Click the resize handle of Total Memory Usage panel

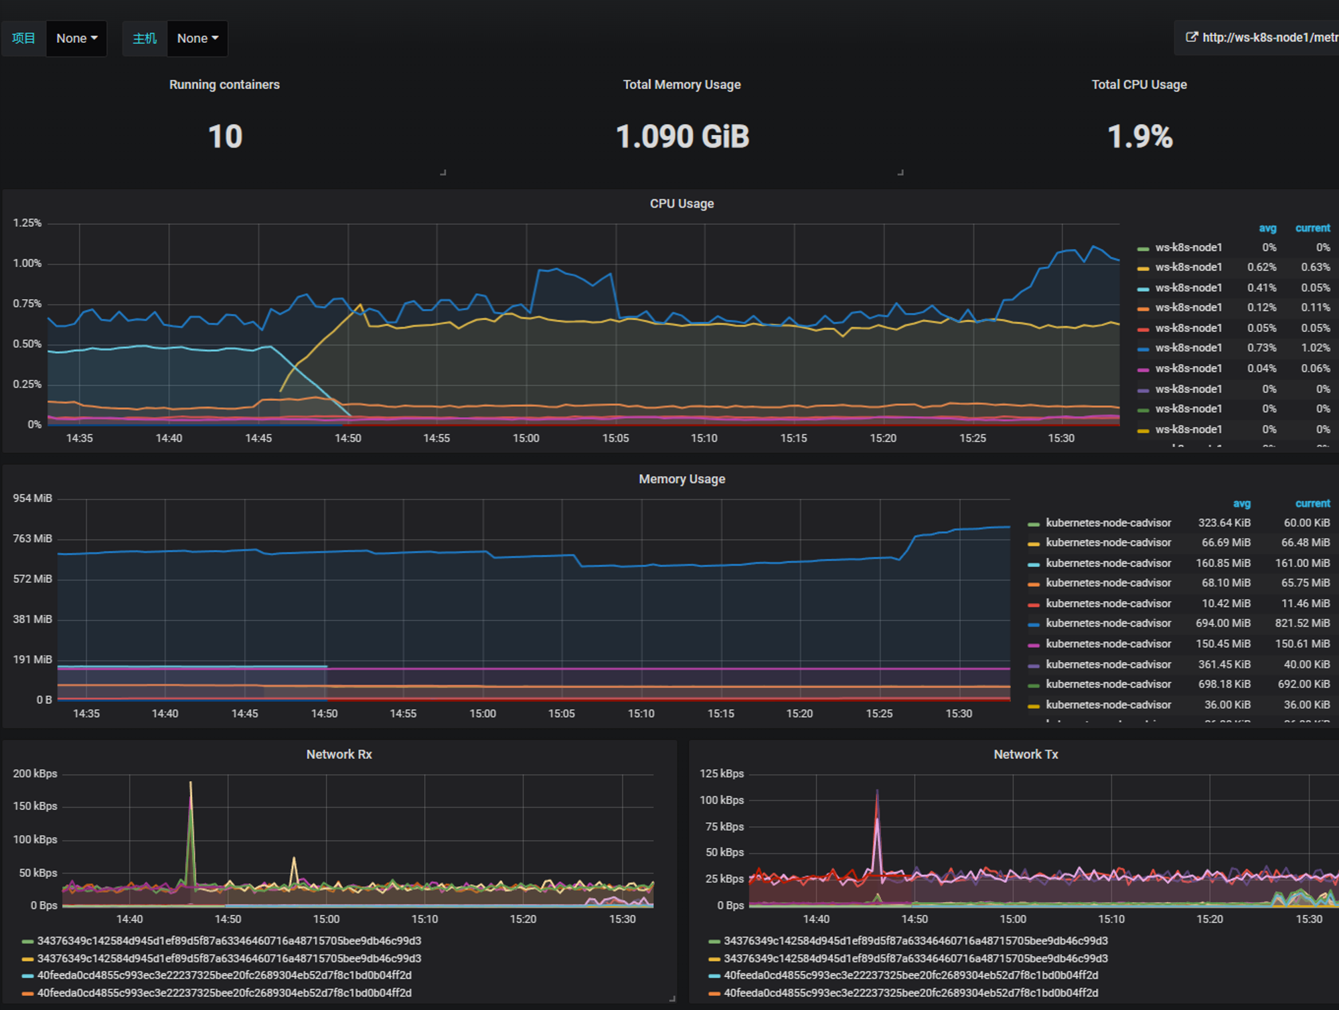900,173
